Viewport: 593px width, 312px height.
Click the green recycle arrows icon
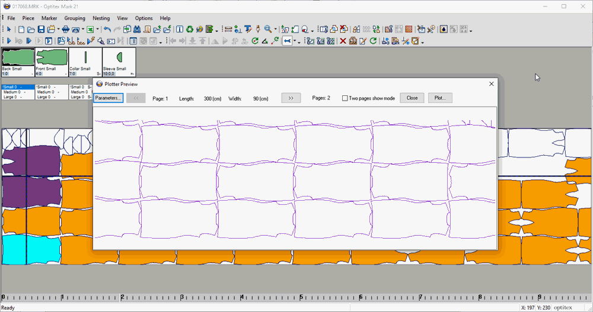(189, 29)
